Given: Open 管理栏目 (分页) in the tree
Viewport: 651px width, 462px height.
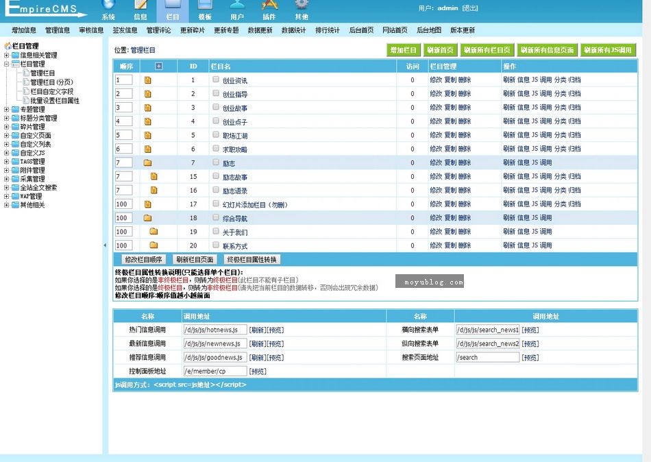Looking at the screenshot, I should 51,82.
